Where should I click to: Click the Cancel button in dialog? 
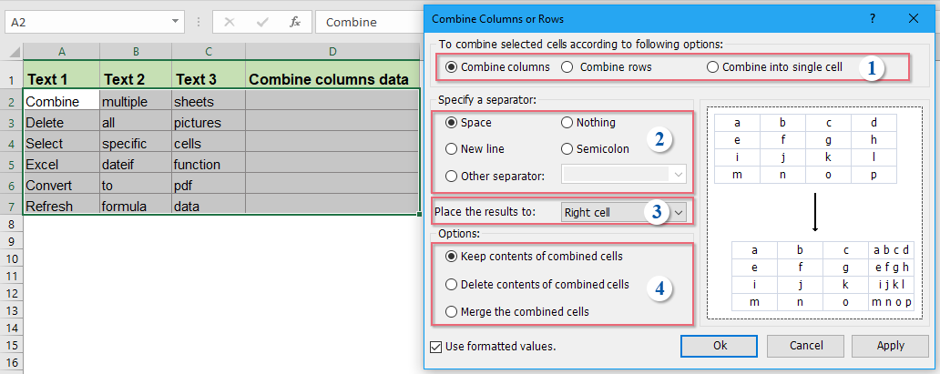click(805, 346)
